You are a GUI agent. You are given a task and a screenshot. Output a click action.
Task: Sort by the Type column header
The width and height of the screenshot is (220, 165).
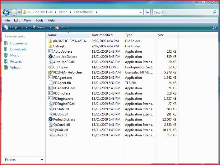(140, 35)
